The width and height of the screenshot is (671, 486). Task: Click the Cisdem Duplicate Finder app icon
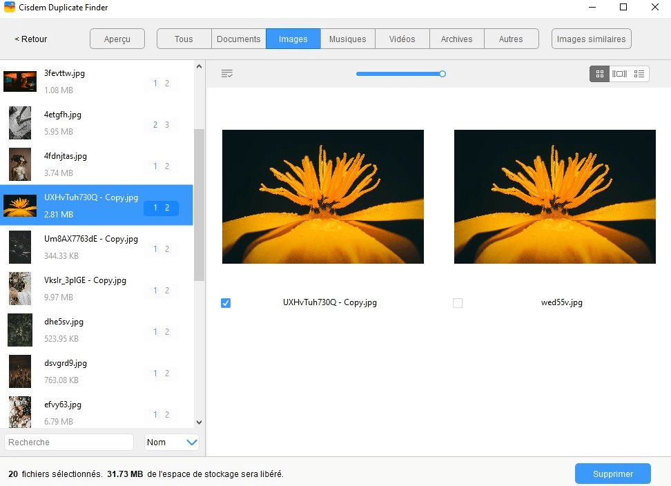[8, 8]
